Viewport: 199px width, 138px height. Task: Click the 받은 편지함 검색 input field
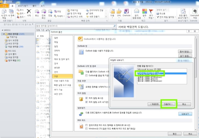click(x=75, y=26)
